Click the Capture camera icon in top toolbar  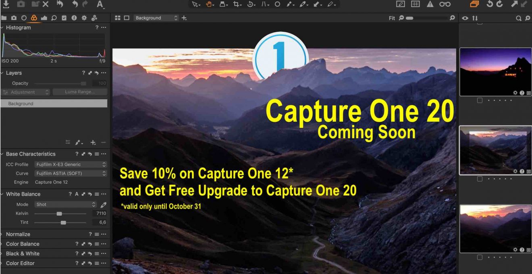[21, 4]
